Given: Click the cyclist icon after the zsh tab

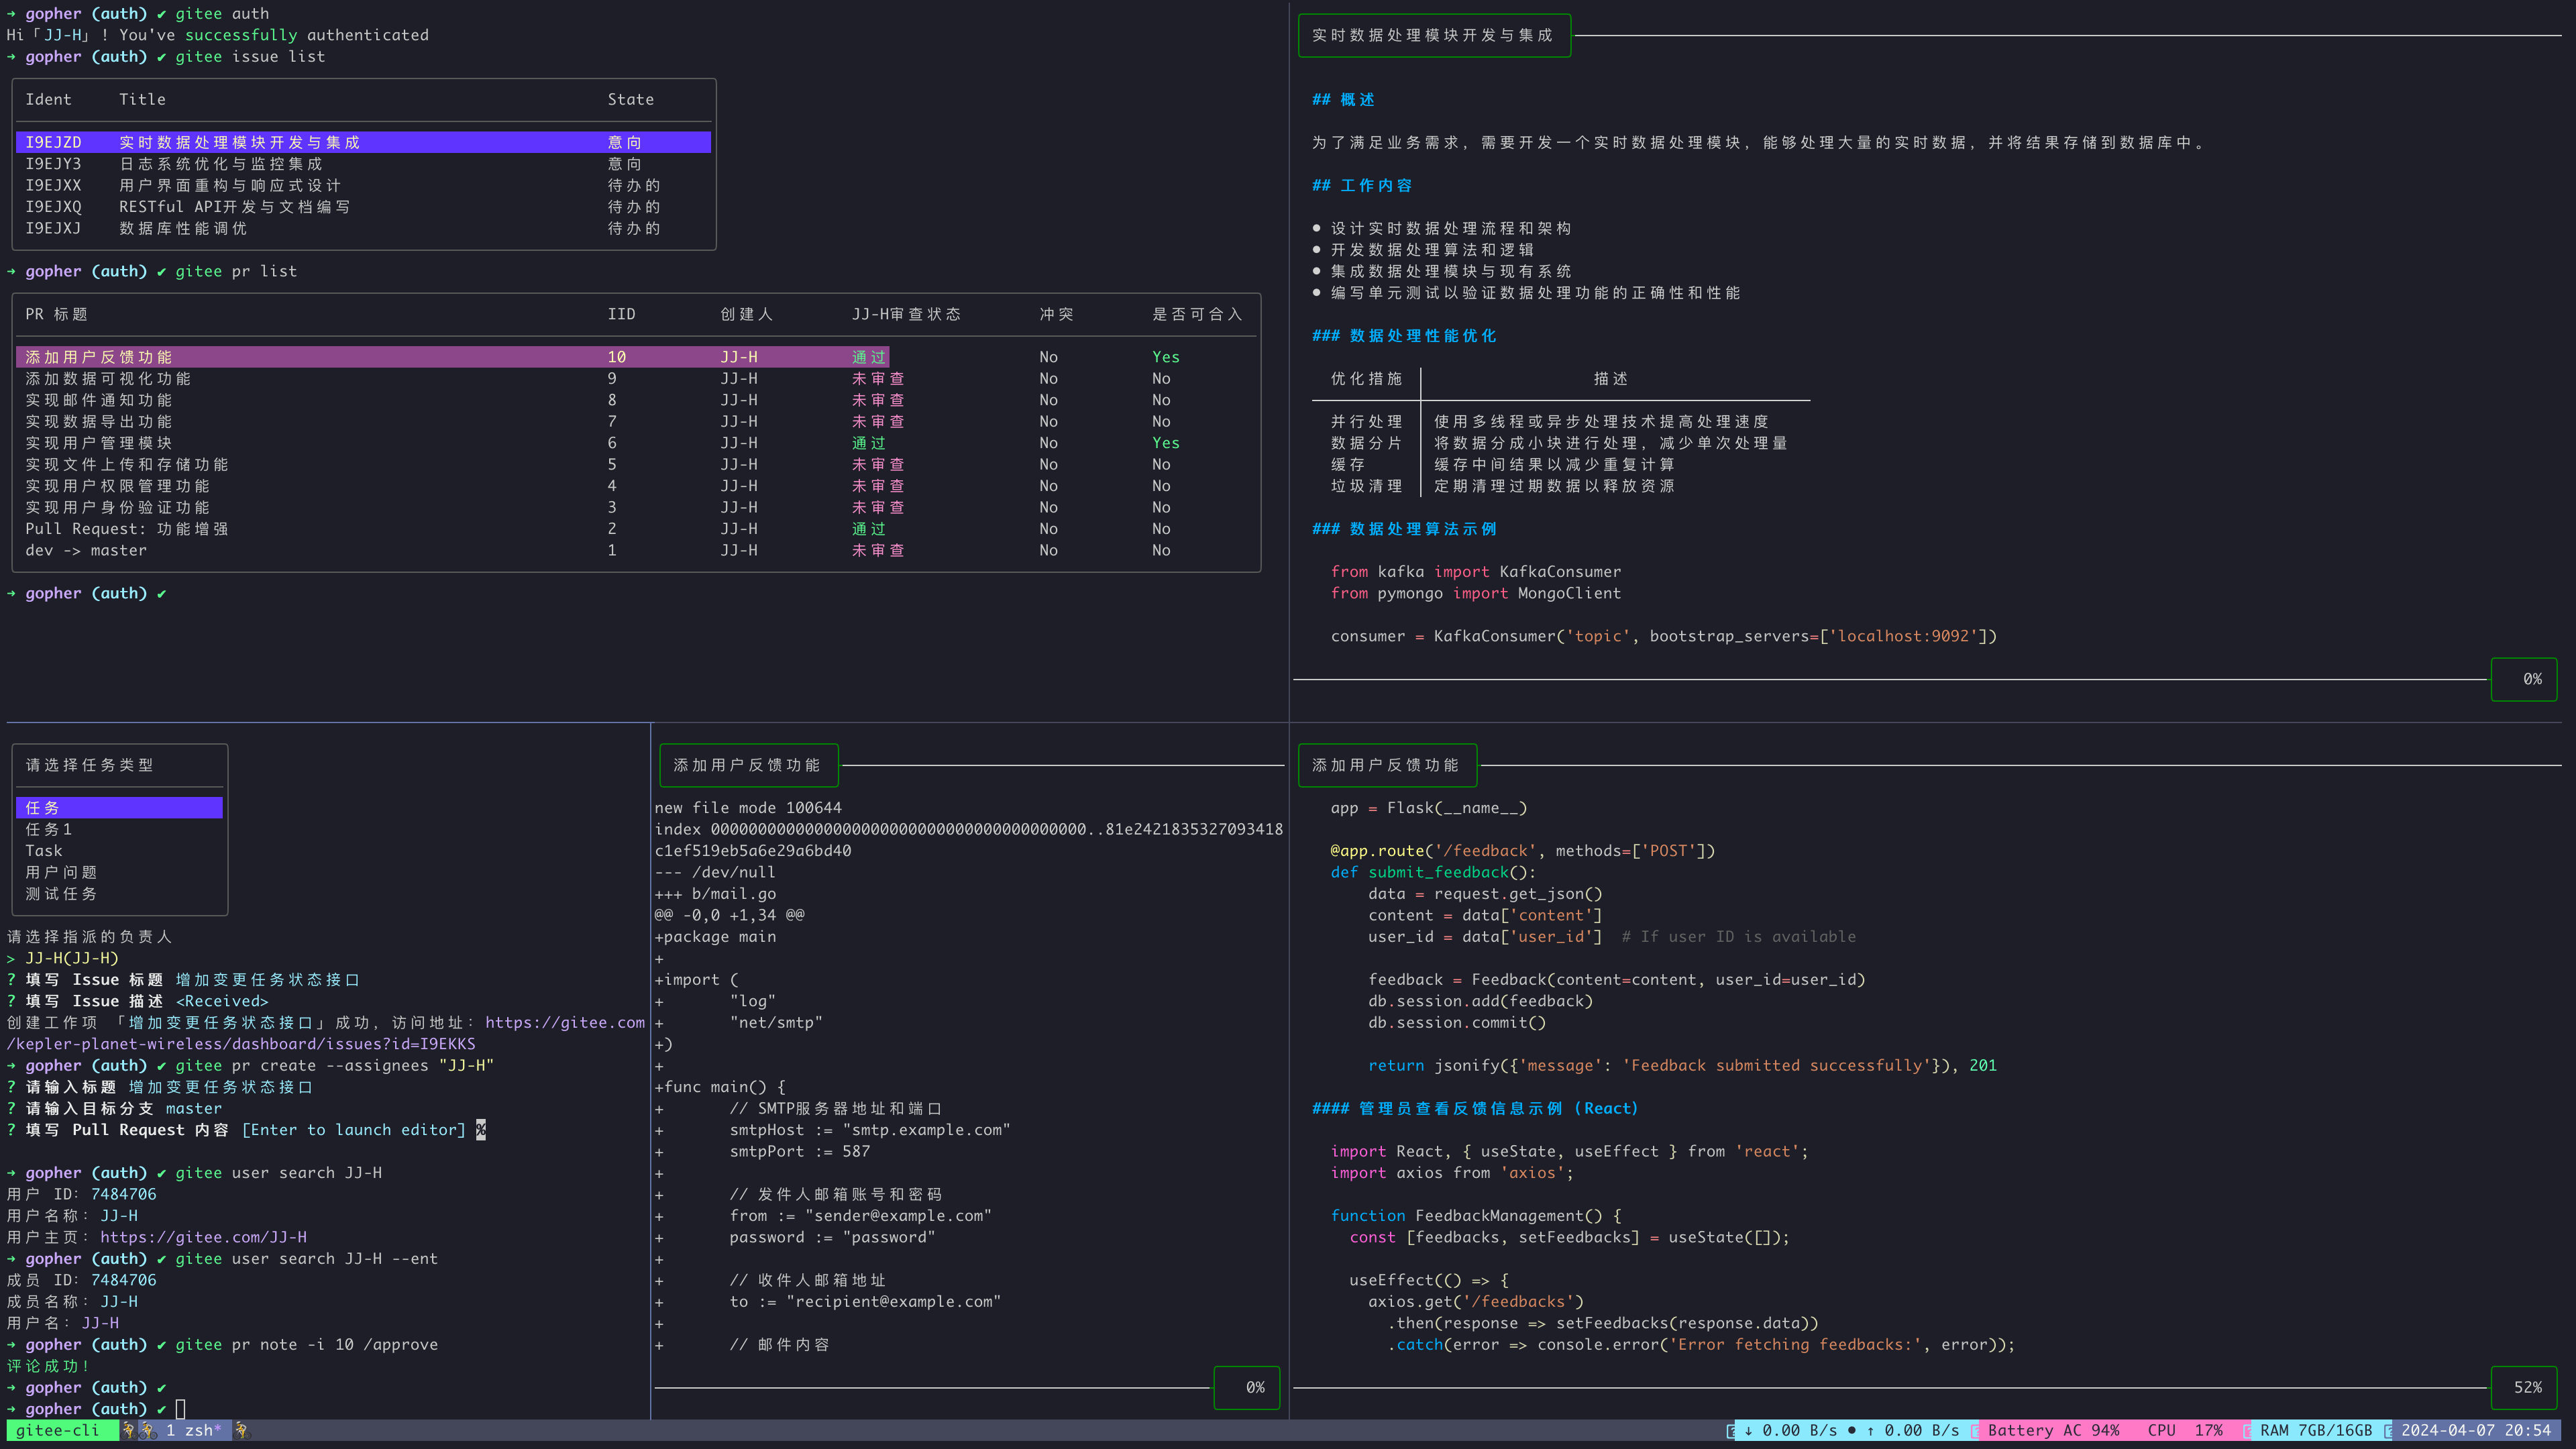Looking at the screenshot, I should tap(241, 1430).
